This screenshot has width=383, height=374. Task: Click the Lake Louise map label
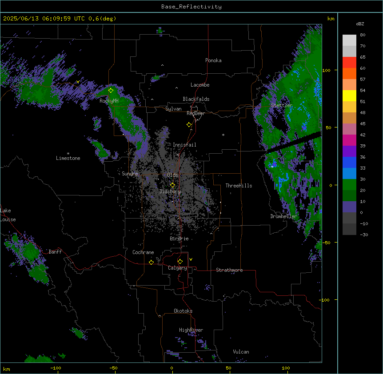point(8,215)
